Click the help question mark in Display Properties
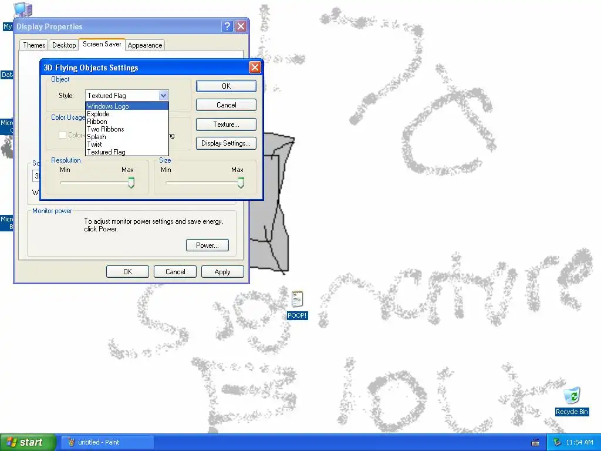Viewport: 601px width, 451px height. (x=227, y=26)
